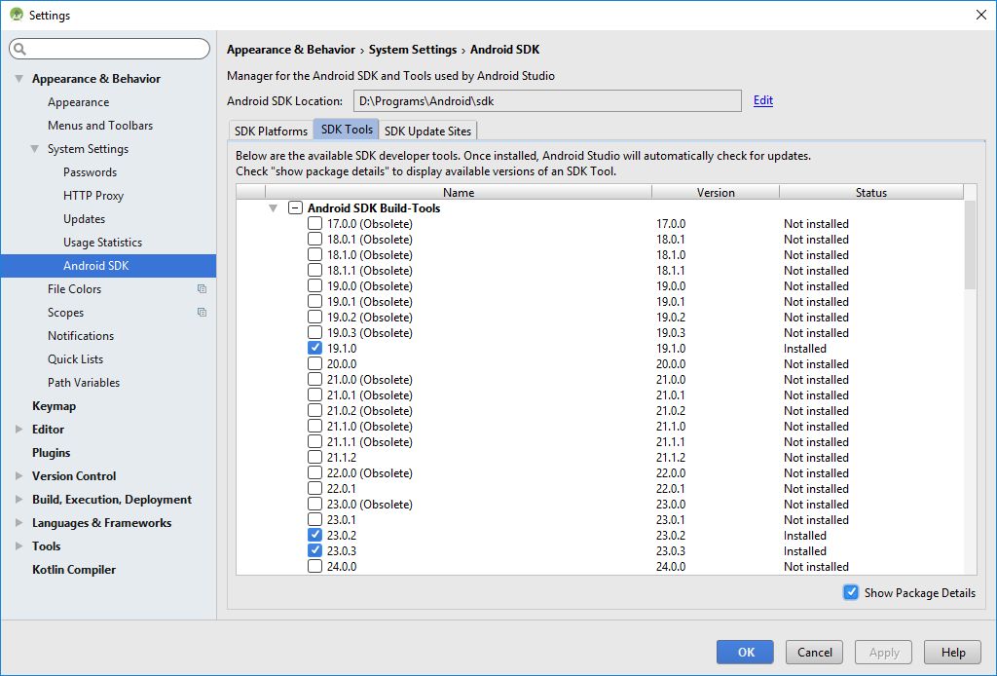The image size is (997, 676).
Task: Sort by the Version column header
Action: point(716,192)
